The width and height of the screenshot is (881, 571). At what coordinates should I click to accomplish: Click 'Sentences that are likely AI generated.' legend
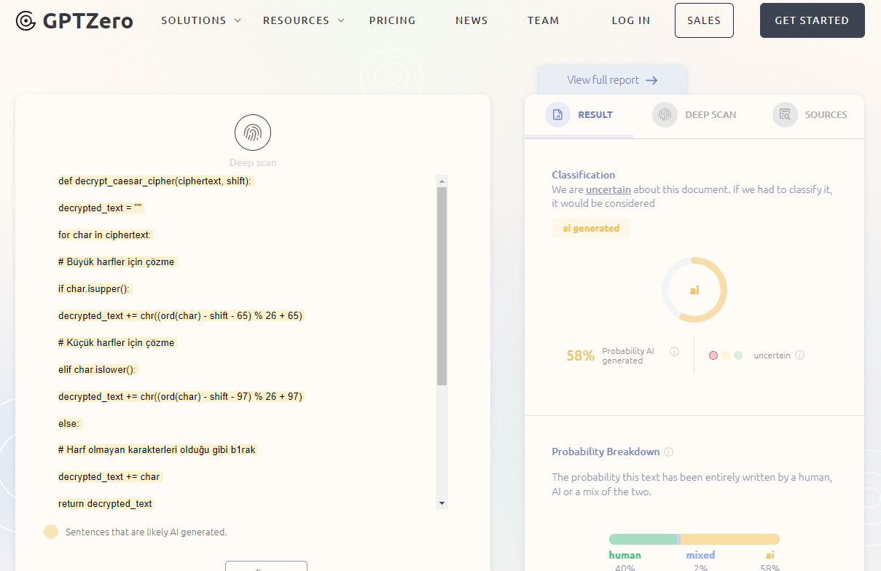(146, 532)
